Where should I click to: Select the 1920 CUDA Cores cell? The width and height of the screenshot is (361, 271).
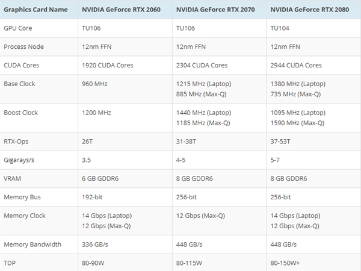[x=107, y=65]
